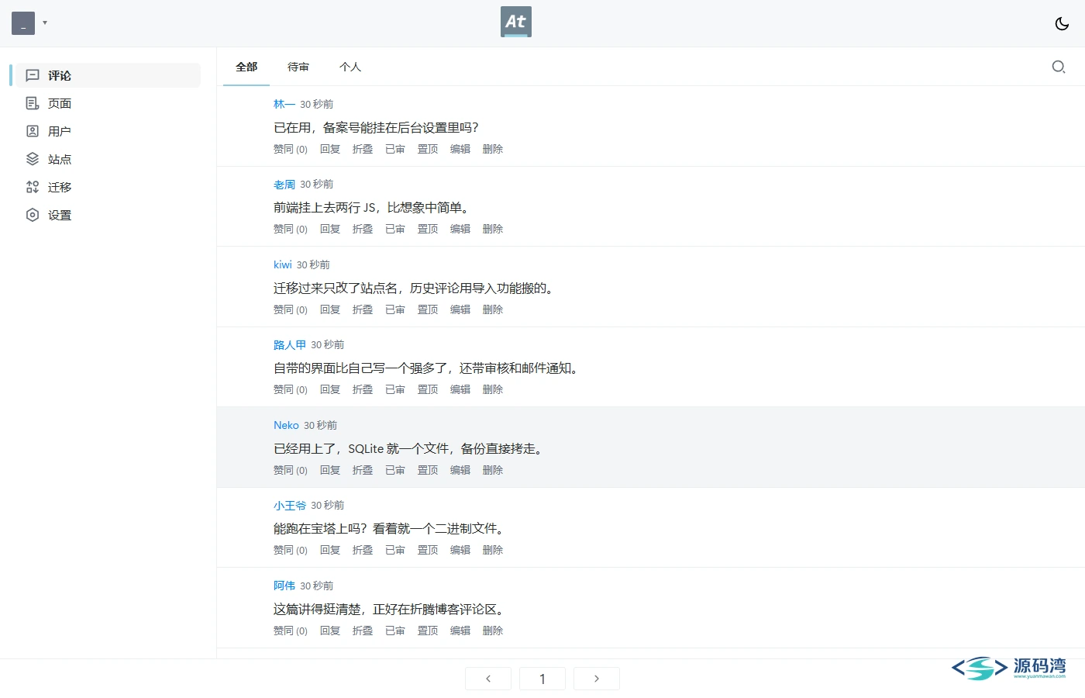Edit 阿伟's comment
Screen dimensions: 1085x698
point(460,631)
